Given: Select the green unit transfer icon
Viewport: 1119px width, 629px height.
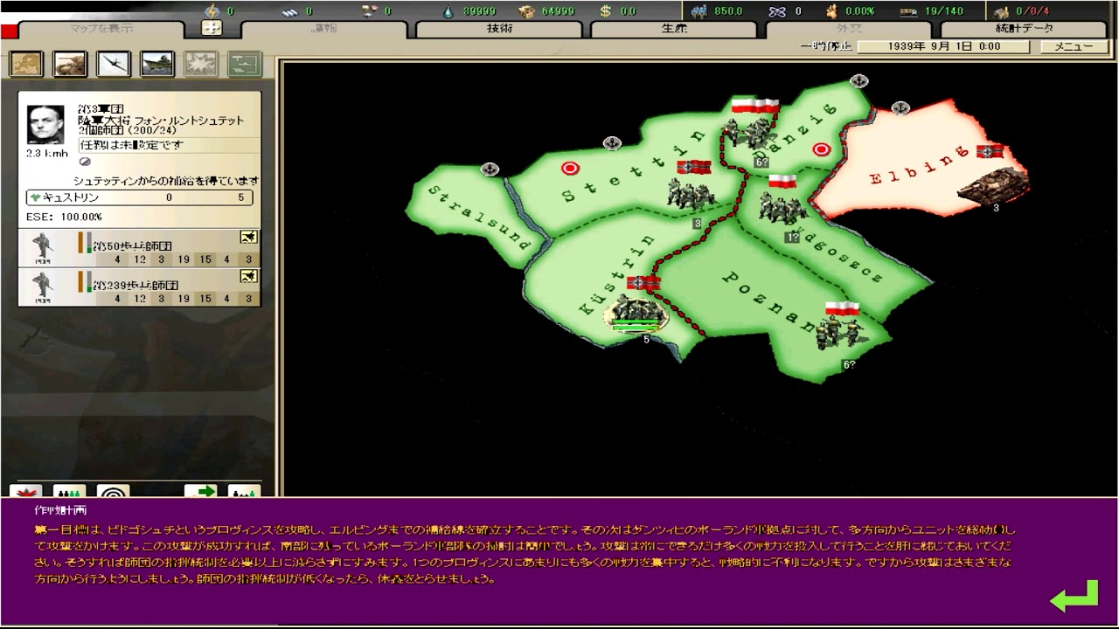Looking at the screenshot, I should tap(245, 64).
